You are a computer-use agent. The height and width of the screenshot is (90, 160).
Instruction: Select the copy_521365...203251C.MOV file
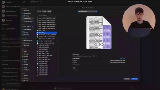[47, 18]
